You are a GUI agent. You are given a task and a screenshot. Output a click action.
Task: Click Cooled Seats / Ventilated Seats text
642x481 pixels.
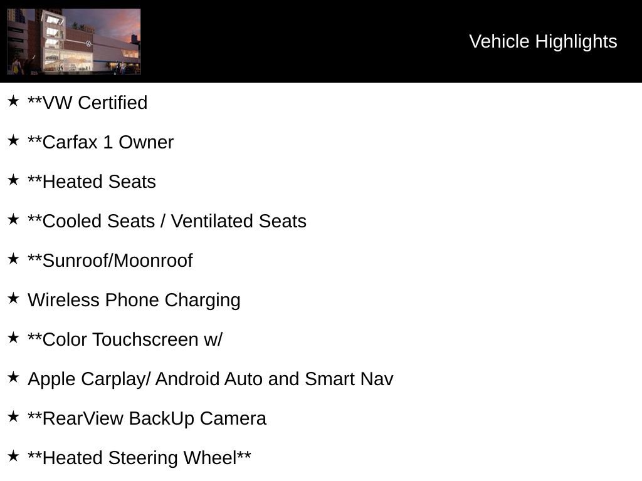click(167, 221)
